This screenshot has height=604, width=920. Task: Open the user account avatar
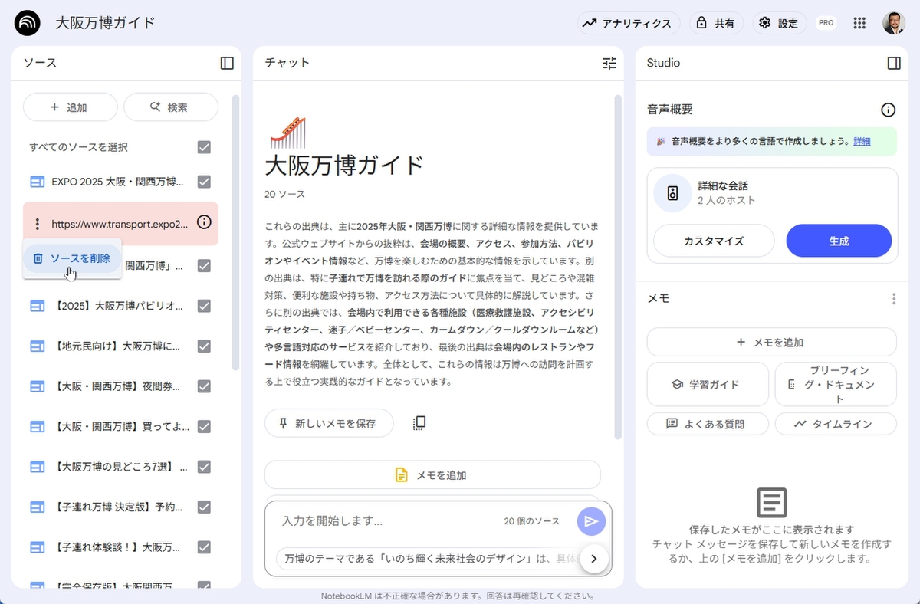pos(894,23)
